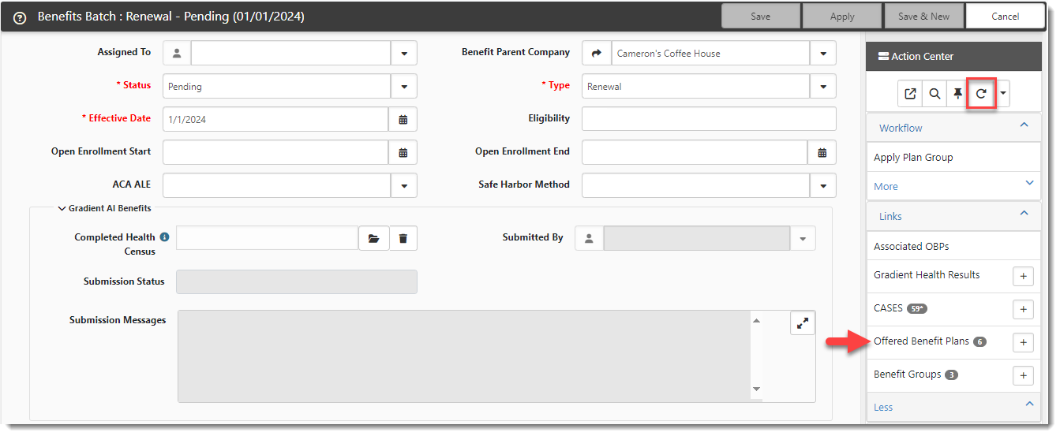Open the Open Enrollment End calendar
Screen dimensions: 1060x436
tap(822, 152)
